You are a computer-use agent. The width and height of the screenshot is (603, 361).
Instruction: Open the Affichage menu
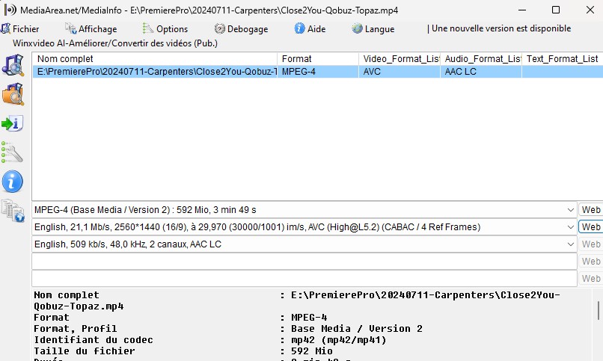(x=91, y=29)
